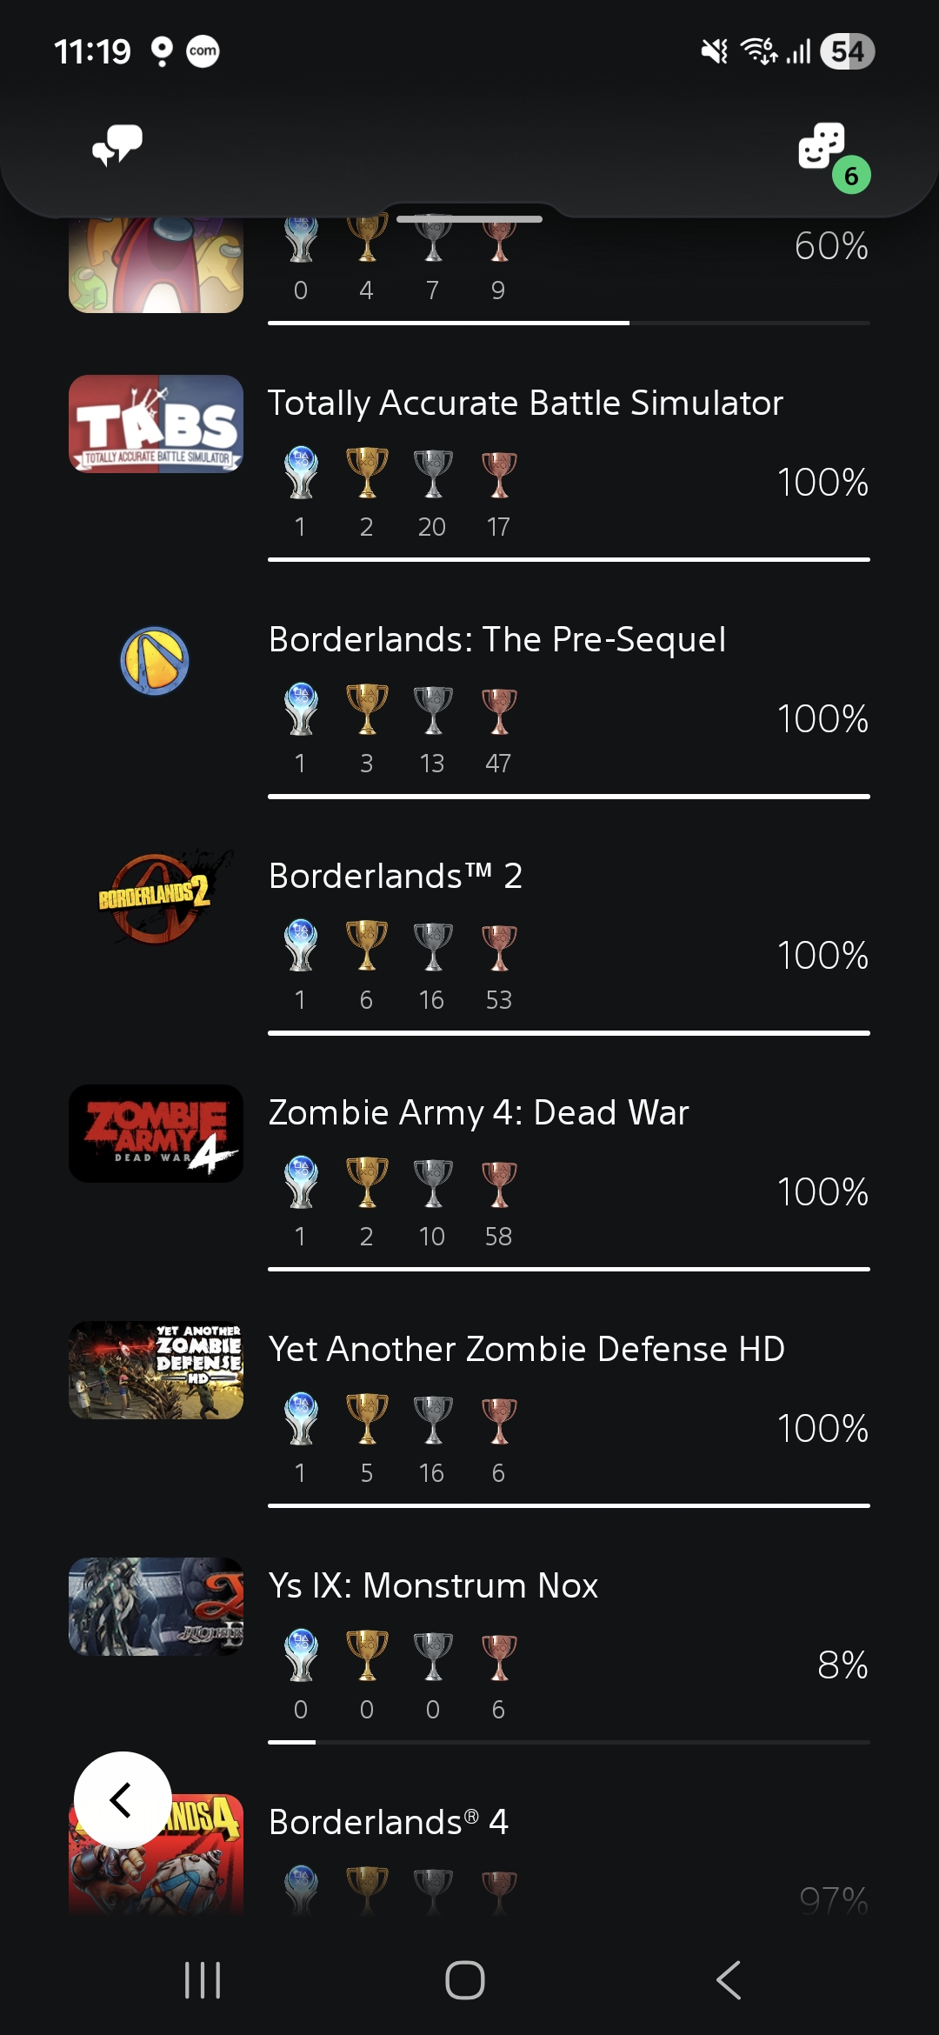
Task: Select the Borderlands 2 game logo
Action: pos(156,897)
